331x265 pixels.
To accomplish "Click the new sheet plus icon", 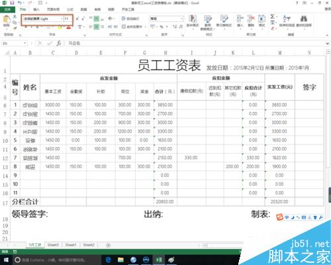I will point(108,245).
